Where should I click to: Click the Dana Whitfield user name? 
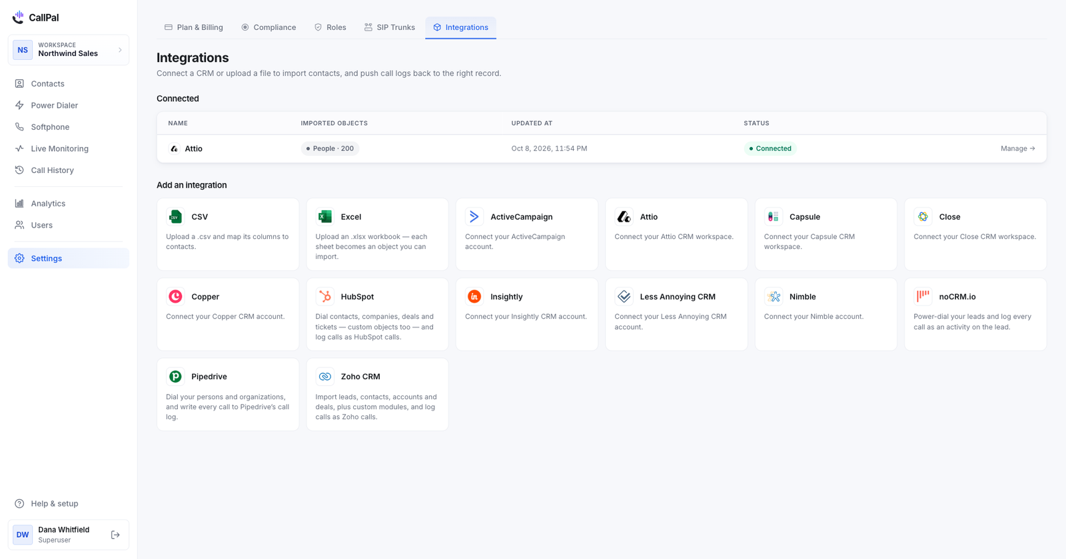[64, 530]
